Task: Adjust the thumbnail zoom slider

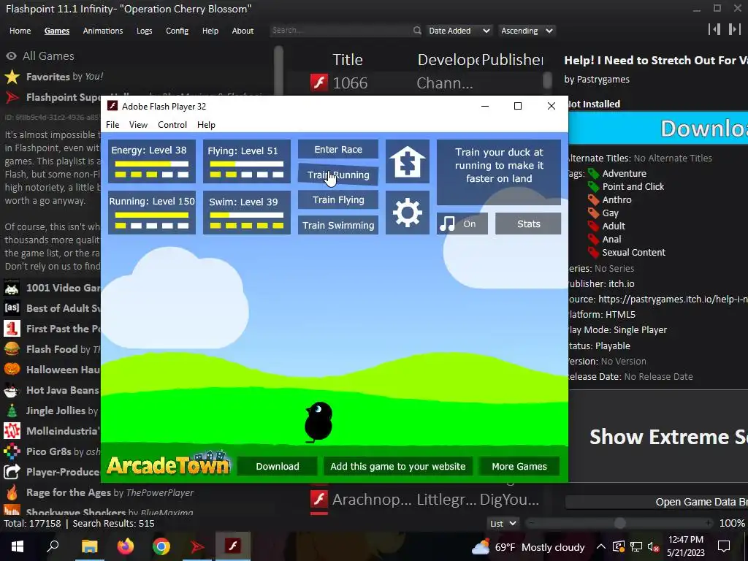Action: point(619,523)
